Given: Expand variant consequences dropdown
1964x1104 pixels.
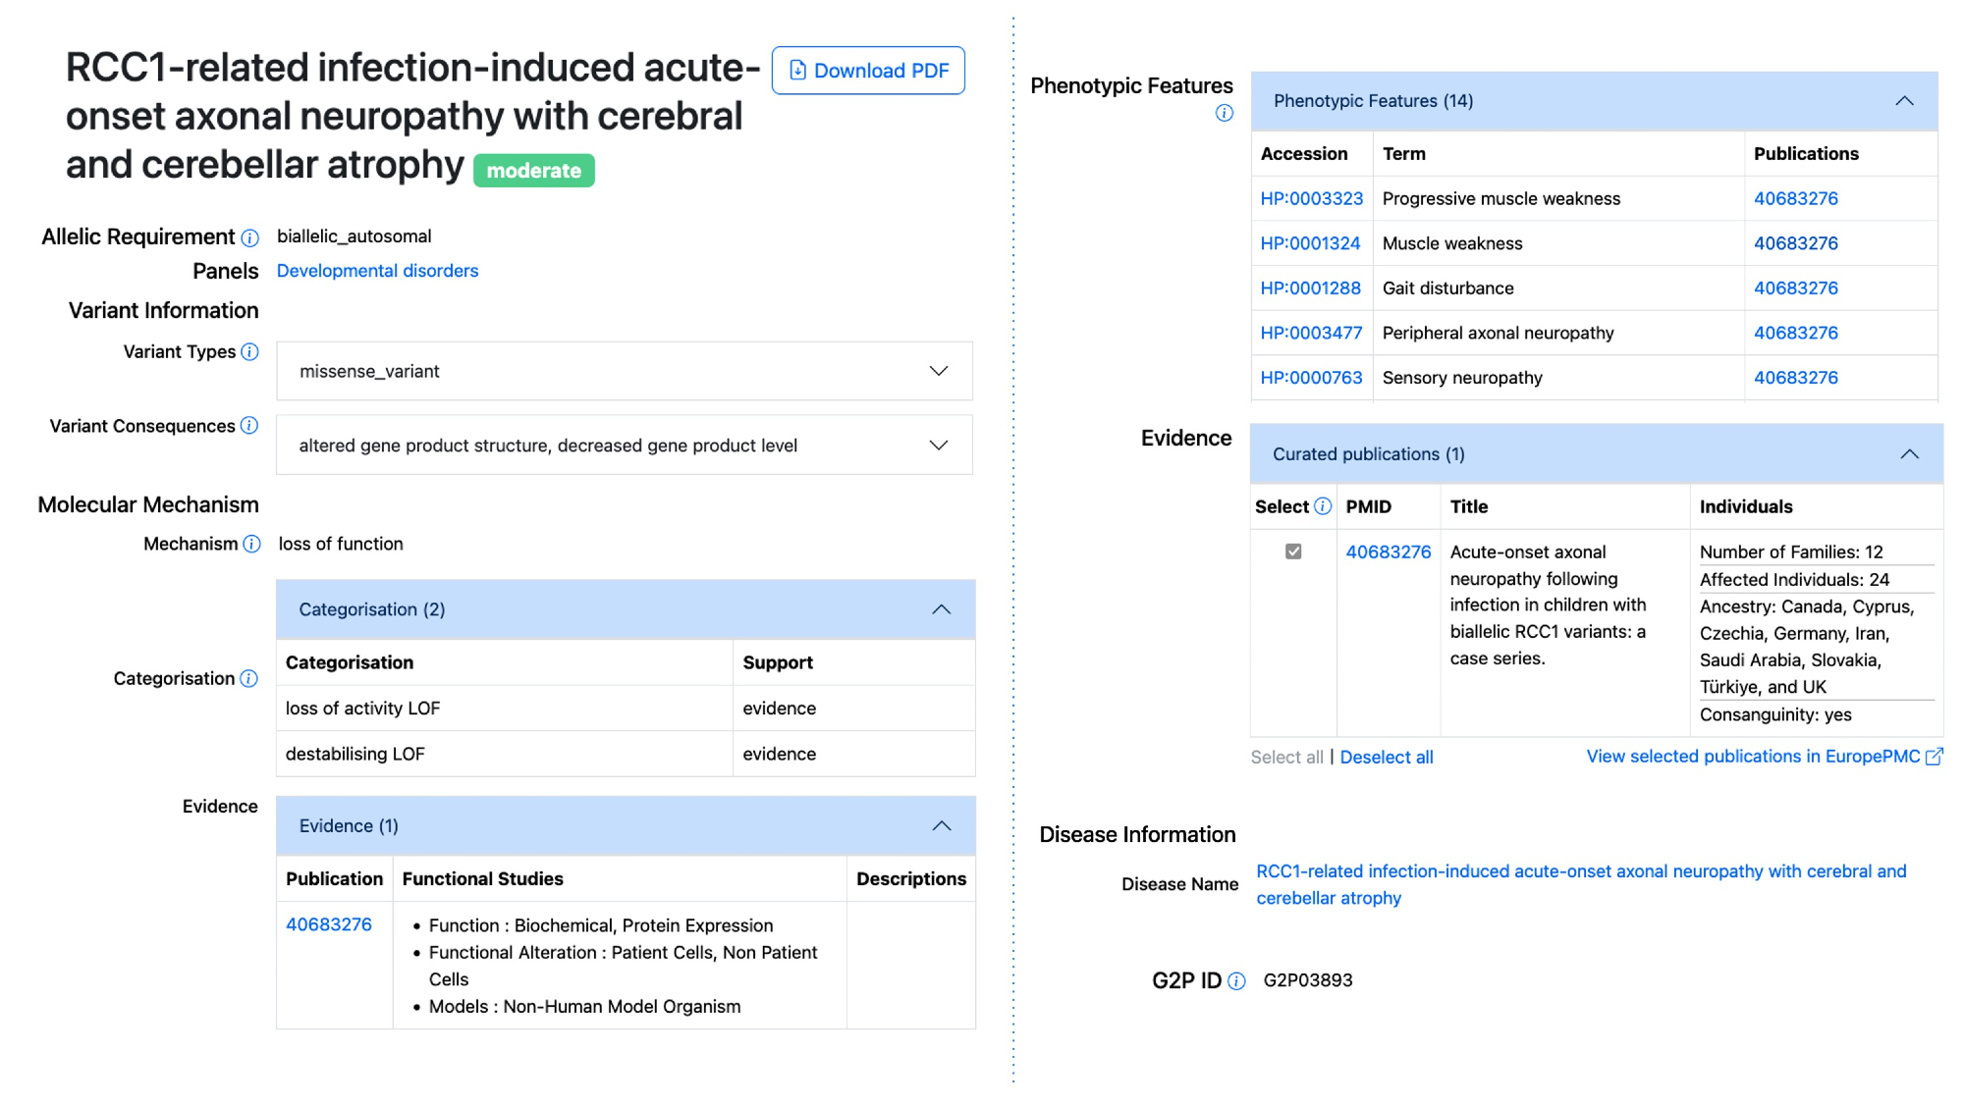Looking at the screenshot, I should 938,446.
